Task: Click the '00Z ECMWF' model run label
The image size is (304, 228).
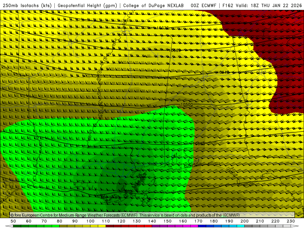Action: (203, 6)
